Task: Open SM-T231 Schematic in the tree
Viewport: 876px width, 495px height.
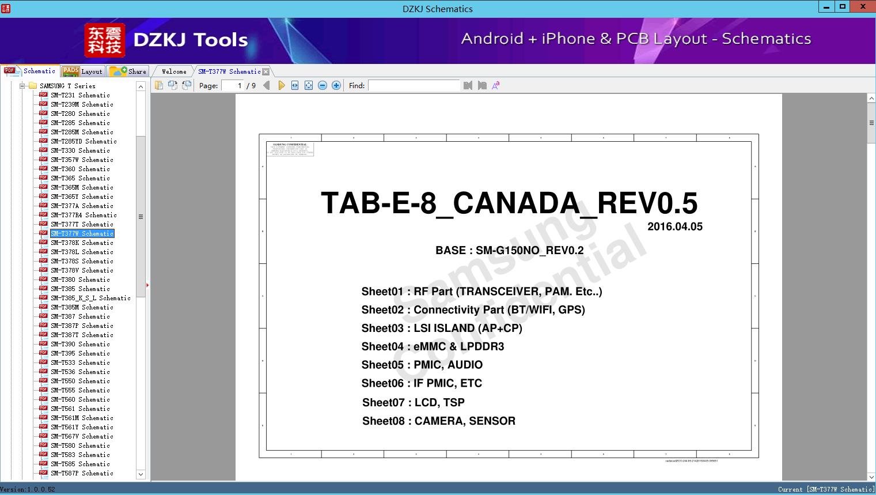Action: (80, 95)
